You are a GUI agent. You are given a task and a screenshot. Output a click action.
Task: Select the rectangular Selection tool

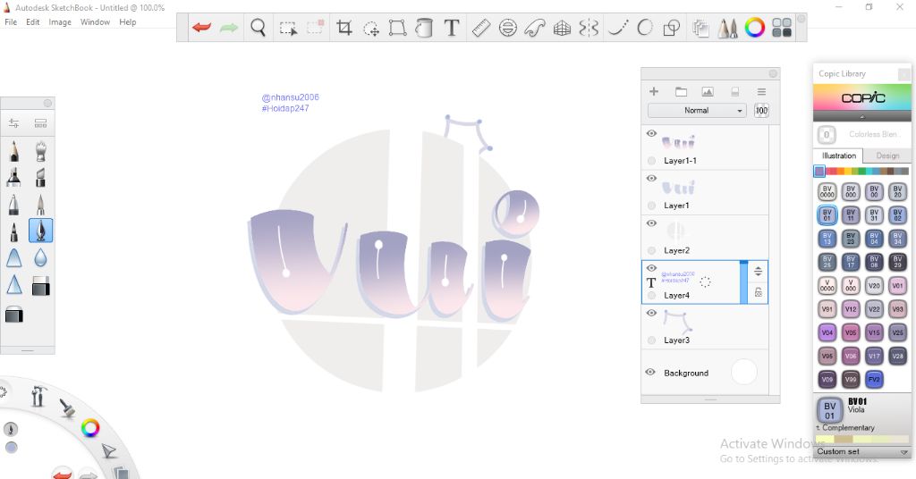point(288,28)
